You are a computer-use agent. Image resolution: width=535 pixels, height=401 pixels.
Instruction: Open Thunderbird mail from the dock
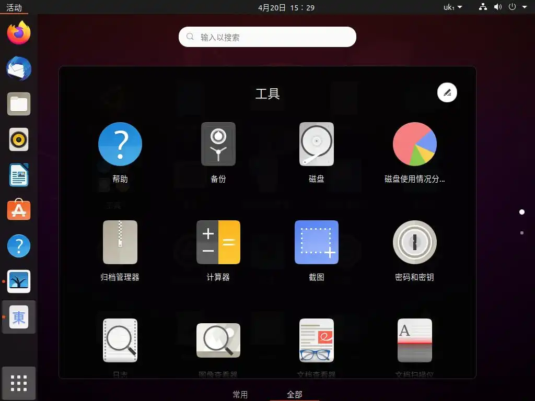(19, 68)
